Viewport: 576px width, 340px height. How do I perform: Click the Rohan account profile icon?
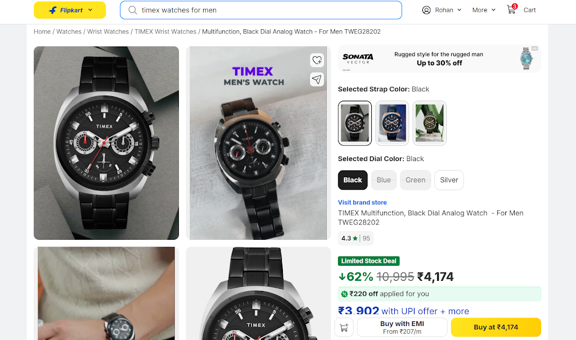[426, 10]
